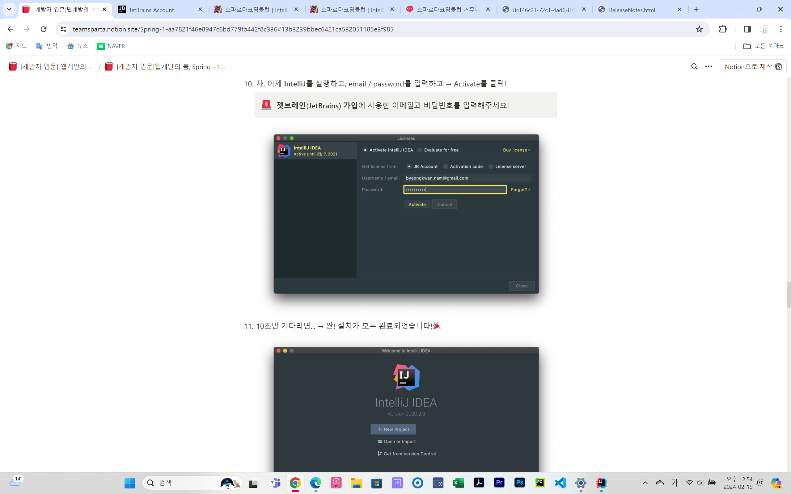The image size is (791, 494).
Task: Click the address bar URL
Action: click(233, 29)
